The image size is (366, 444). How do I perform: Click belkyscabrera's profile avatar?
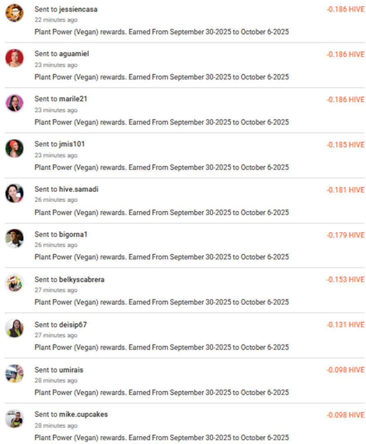click(x=14, y=284)
